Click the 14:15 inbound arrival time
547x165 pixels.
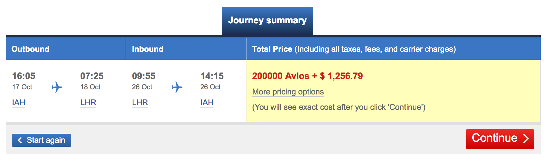click(x=212, y=76)
